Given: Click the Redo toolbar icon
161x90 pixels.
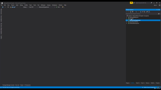Looking at the screenshot, I should click(x=20, y=7).
